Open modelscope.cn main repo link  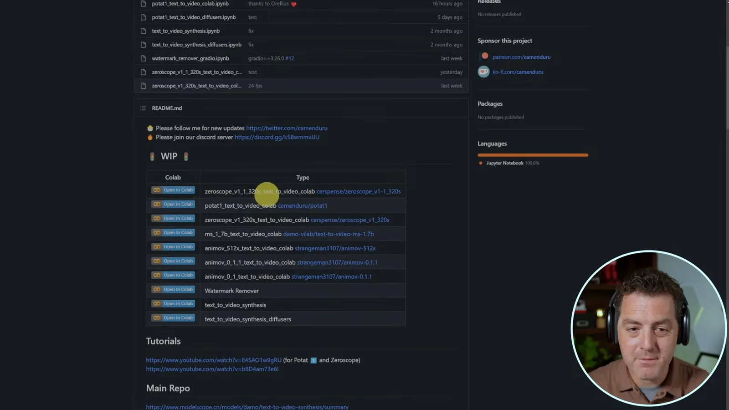(247, 407)
